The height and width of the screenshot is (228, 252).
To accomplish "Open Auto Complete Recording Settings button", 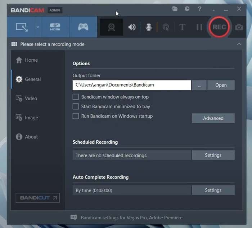I will click(x=213, y=190).
